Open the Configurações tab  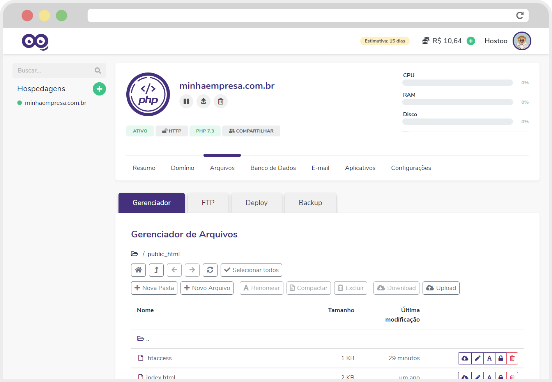411,168
